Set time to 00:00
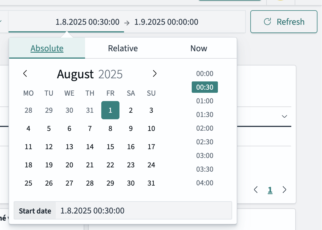 pos(205,74)
